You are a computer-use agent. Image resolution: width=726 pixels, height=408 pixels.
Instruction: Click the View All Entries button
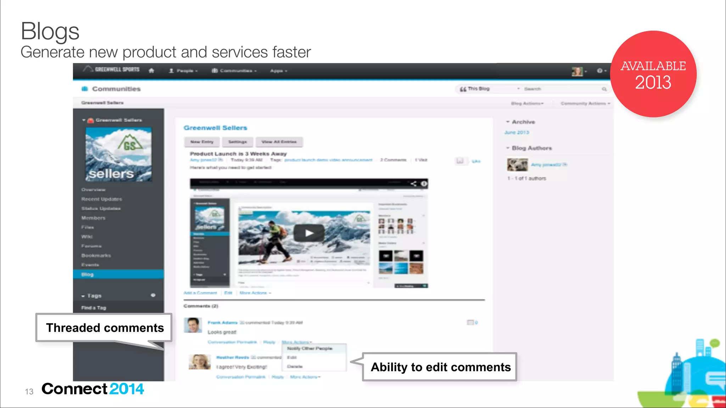[x=279, y=142]
